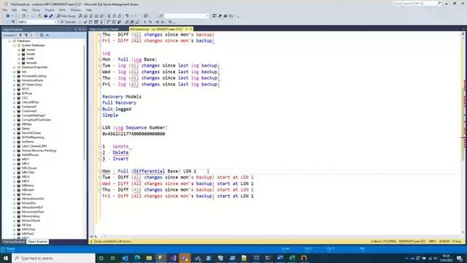Collapse the System Databases node
Image resolution: width=467 pixels, height=263 pixels.
[14, 45]
